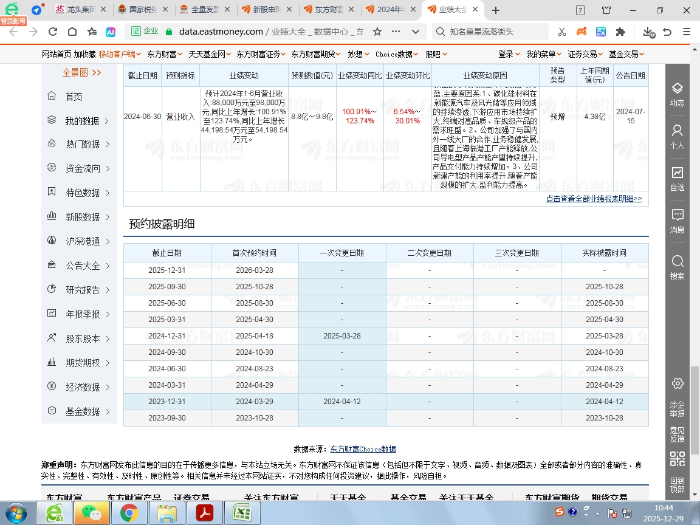The height and width of the screenshot is (525, 700).
Task: Open the 动态 sidebar icon
Action: click(x=678, y=94)
